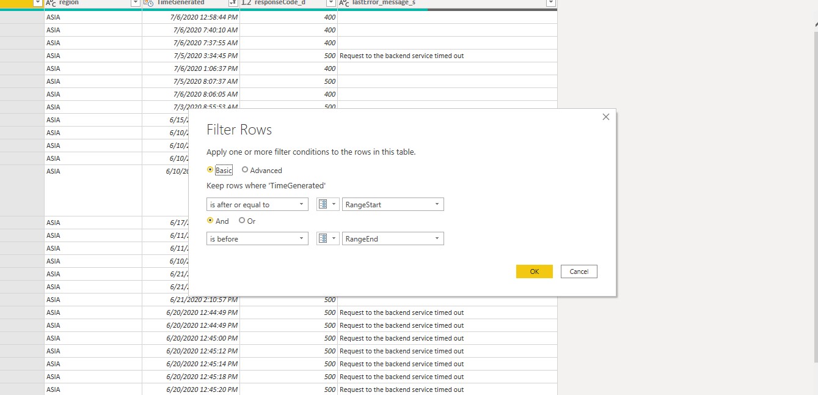Click the cell 6/20/2020 12:45:14 PM
This screenshot has width=818, height=395.
pyautogui.click(x=191, y=364)
